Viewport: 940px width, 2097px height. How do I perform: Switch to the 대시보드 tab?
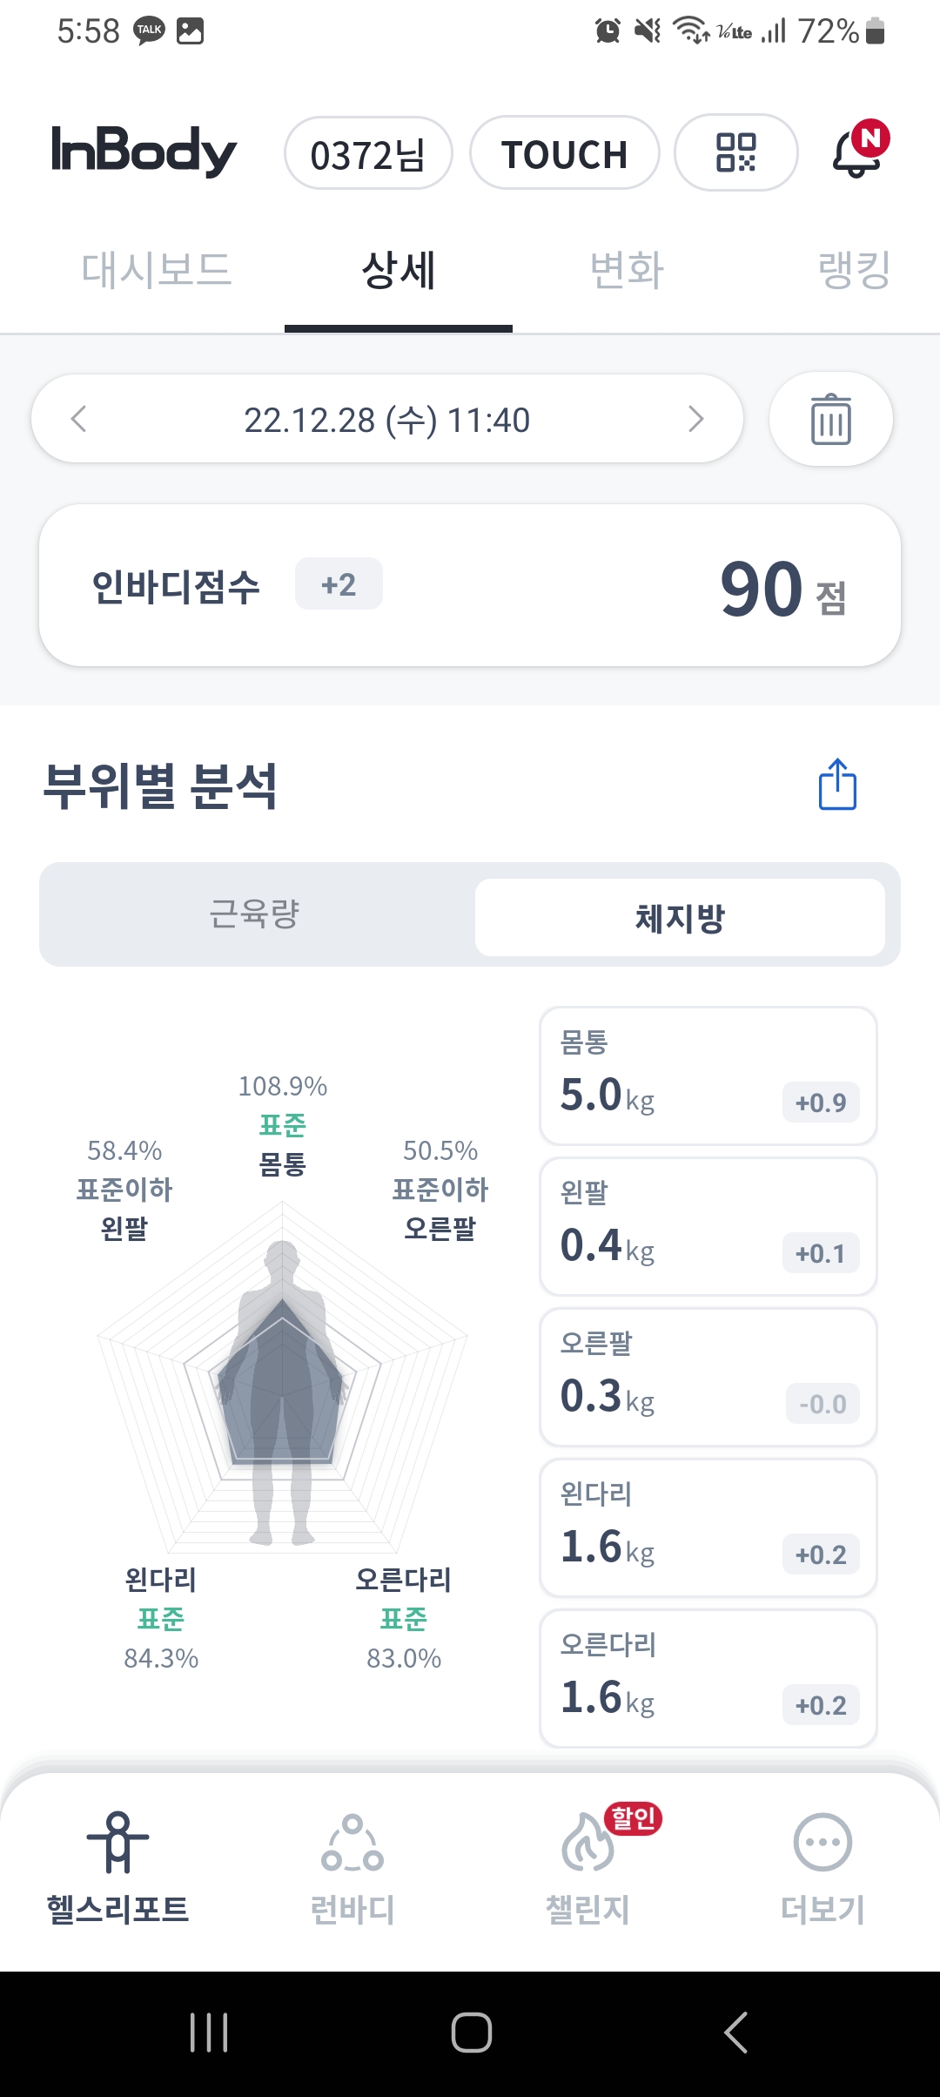tap(157, 270)
